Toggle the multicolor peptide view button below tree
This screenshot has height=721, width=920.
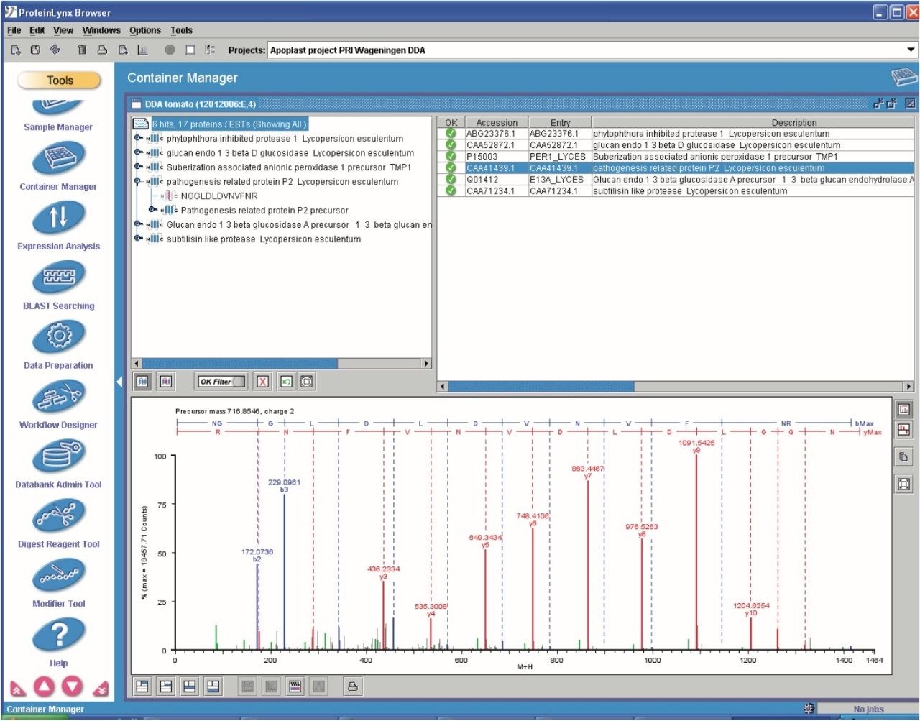click(x=166, y=382)
